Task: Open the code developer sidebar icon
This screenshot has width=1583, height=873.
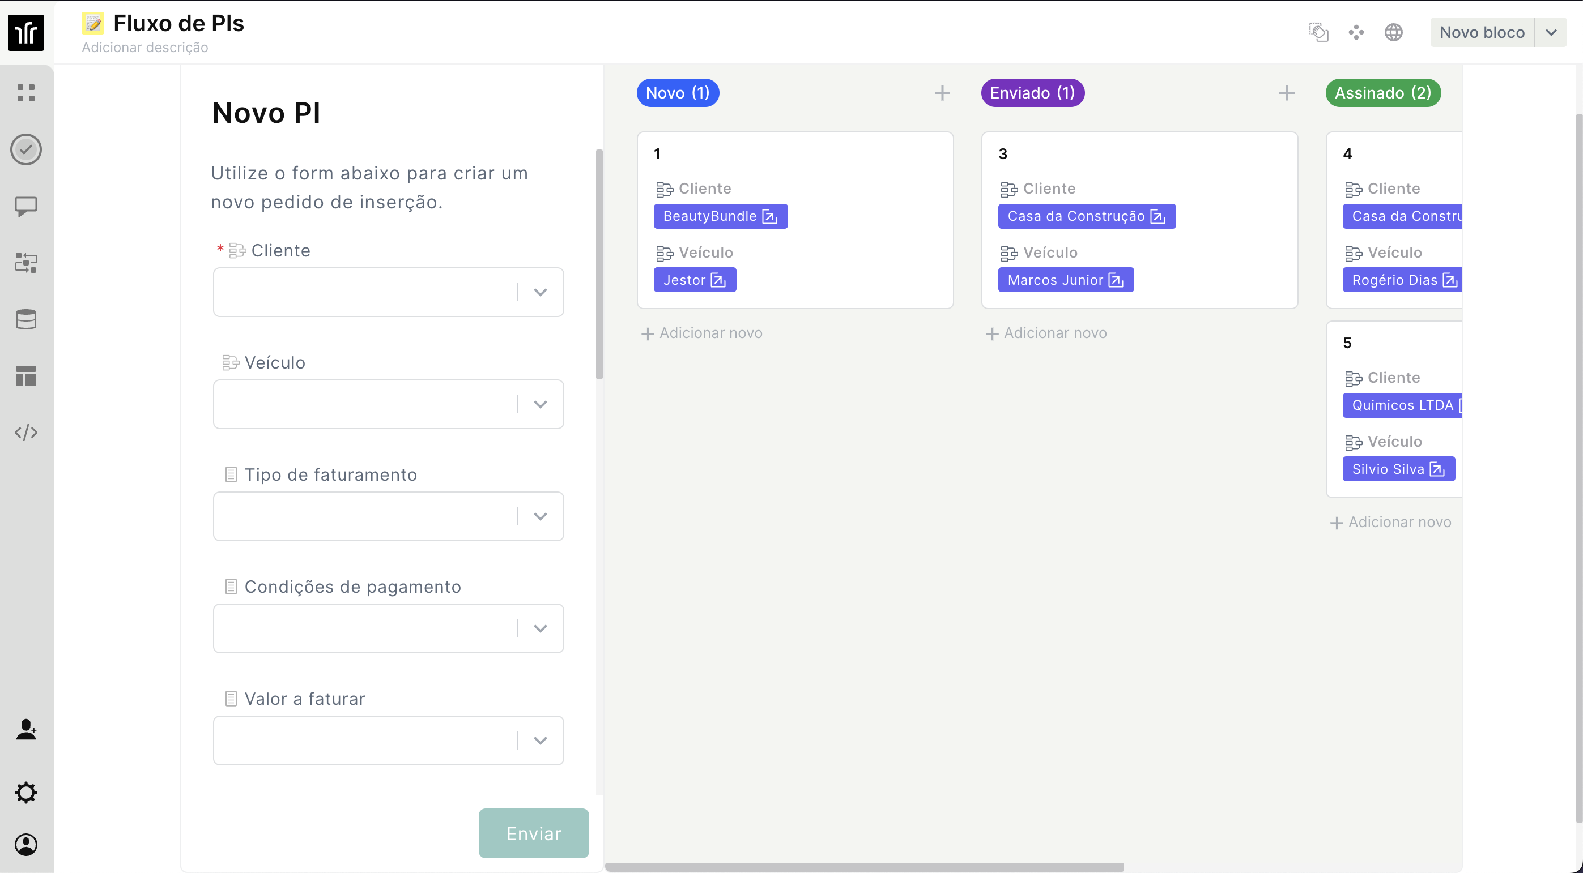Action: click(26, 432)
